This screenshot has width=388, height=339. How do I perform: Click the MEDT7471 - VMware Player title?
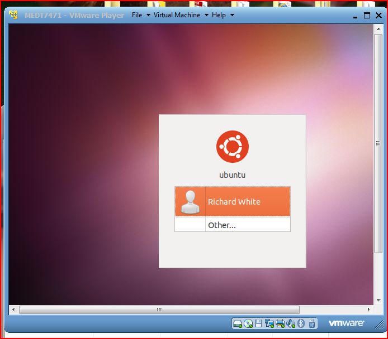(x=74, y=15)
